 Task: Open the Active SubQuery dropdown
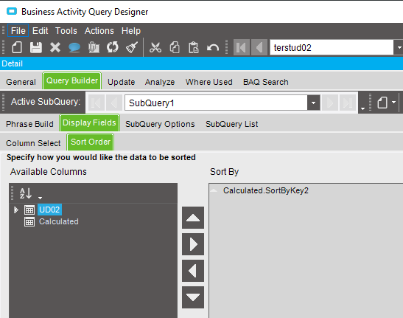pyautogui.click(x=313, y=103)
